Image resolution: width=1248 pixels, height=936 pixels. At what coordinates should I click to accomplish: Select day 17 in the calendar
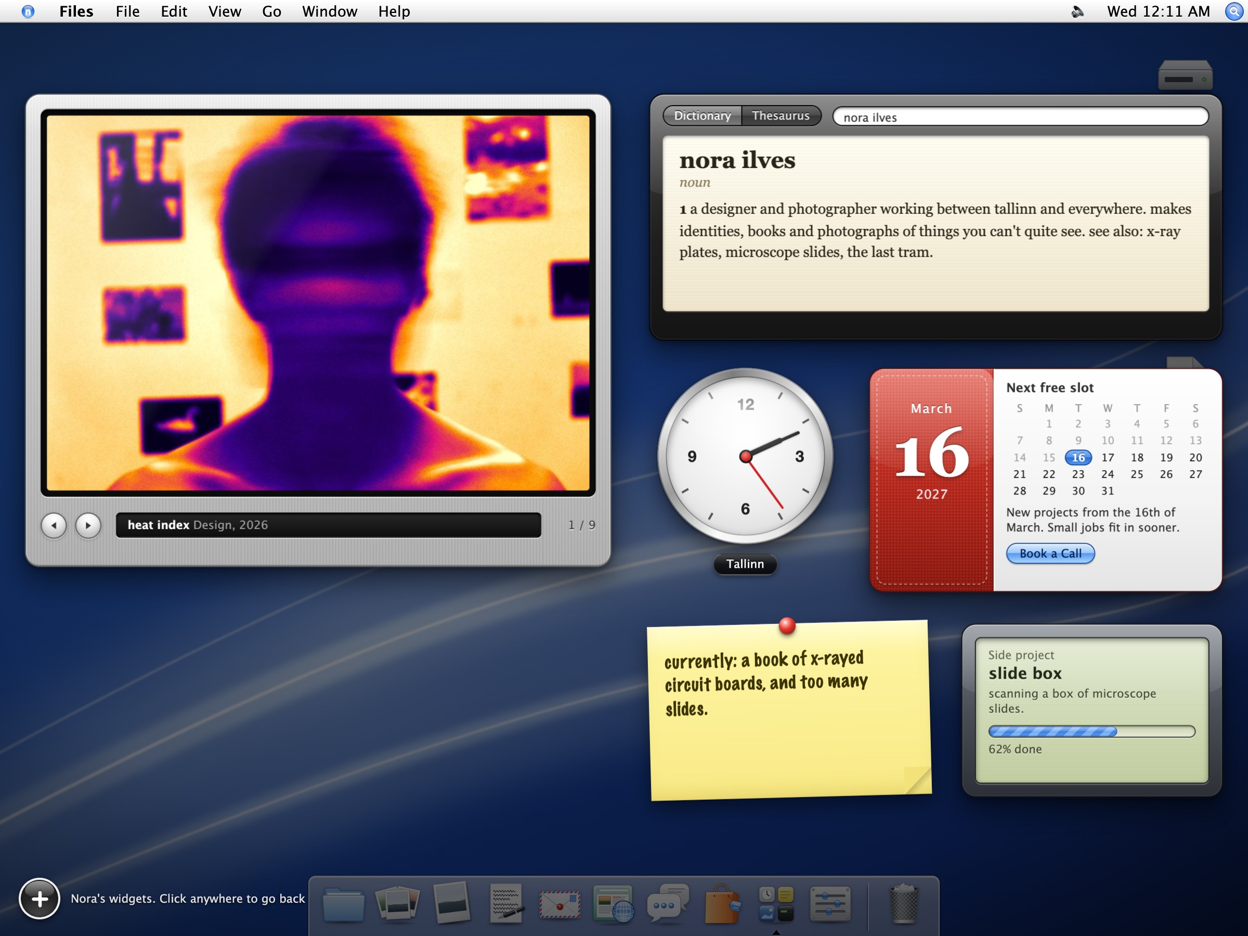pos(1108,458)
